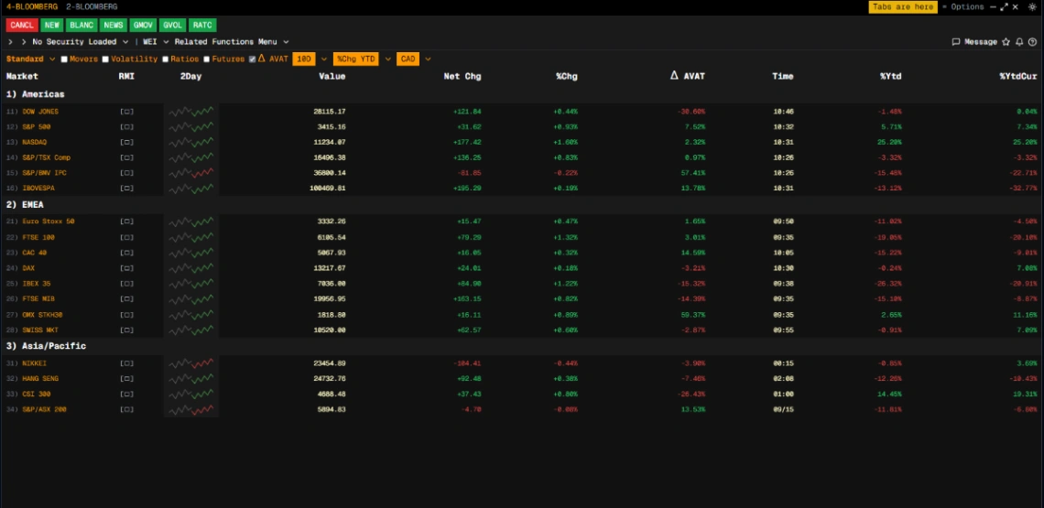This screenshot has height=508, width=1044.
Task: Click the green NEWS button
Action: 114,26
